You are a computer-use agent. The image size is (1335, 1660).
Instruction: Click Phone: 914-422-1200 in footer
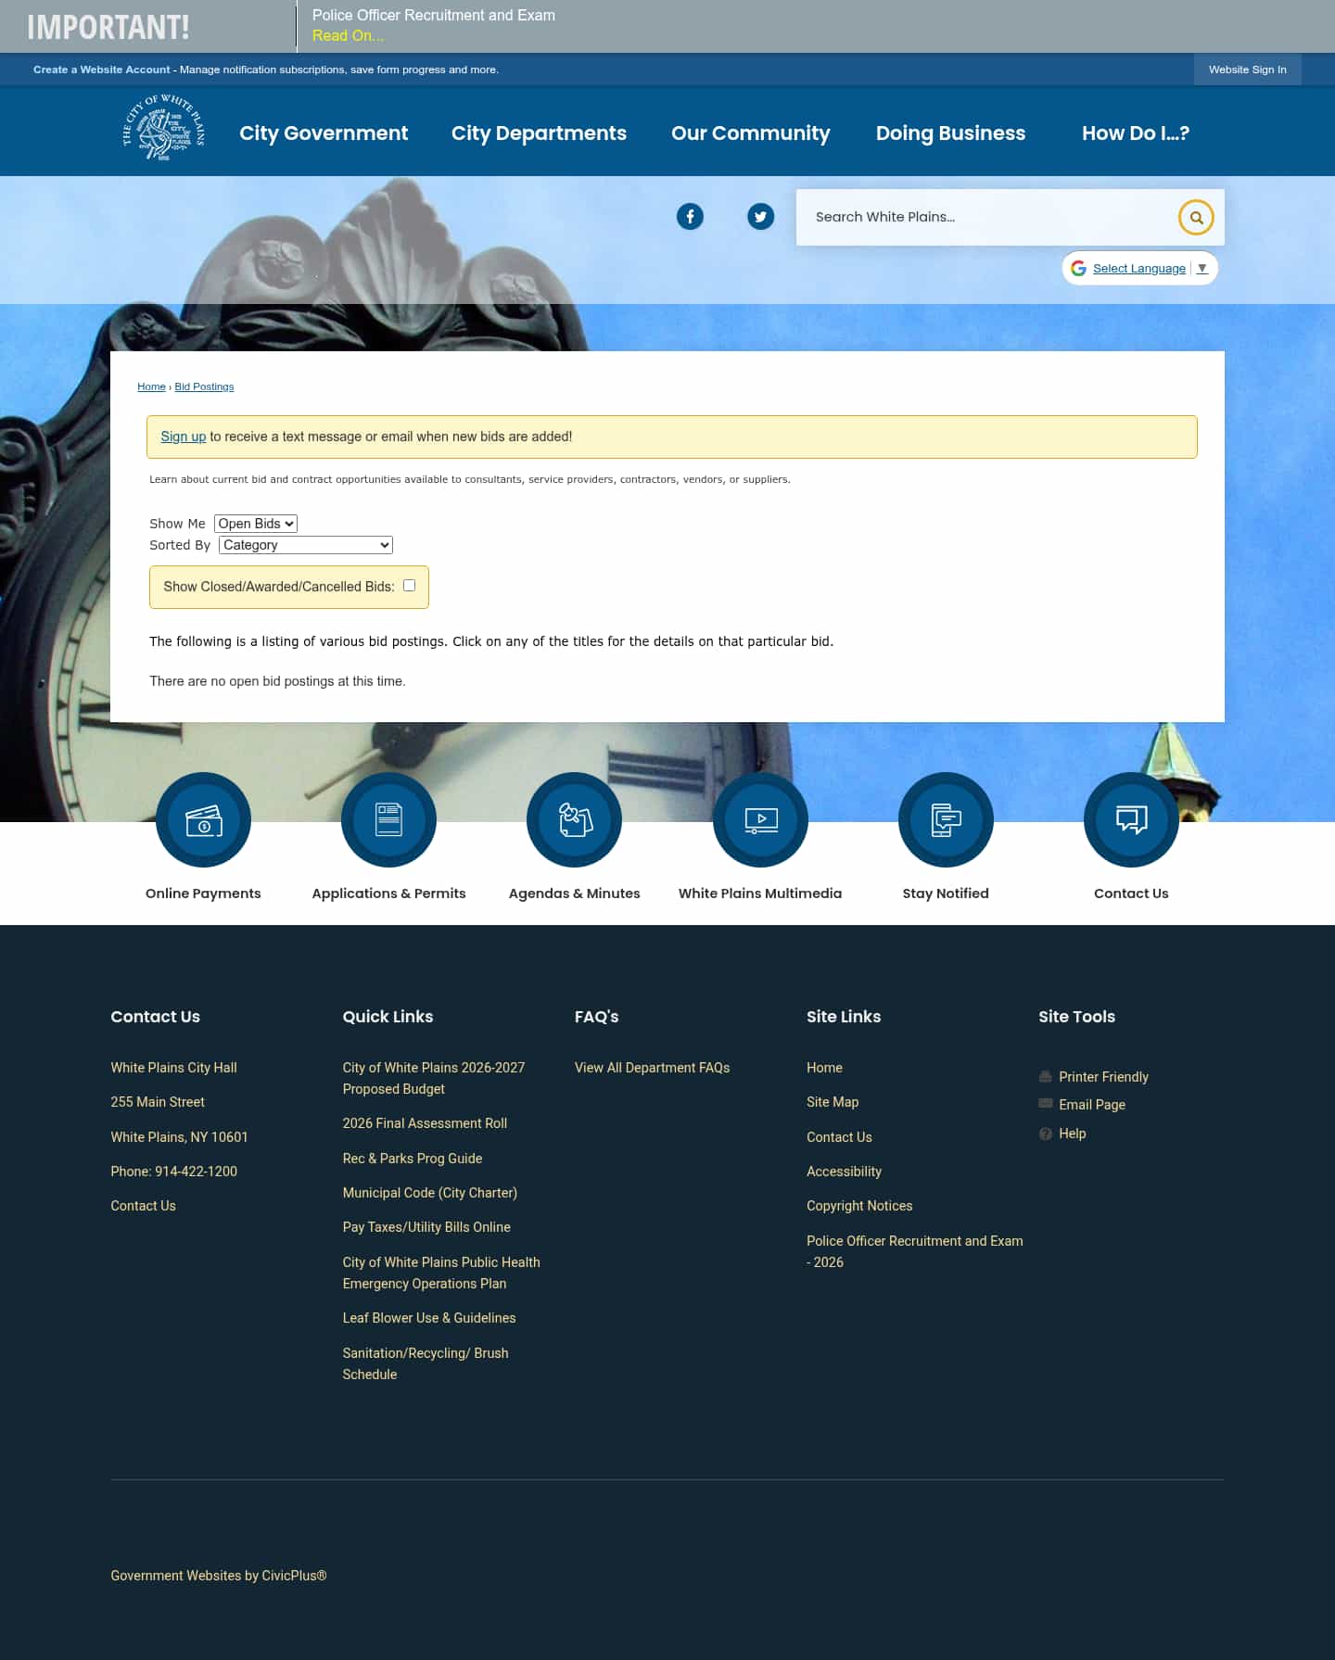(x=173, y=1172)
